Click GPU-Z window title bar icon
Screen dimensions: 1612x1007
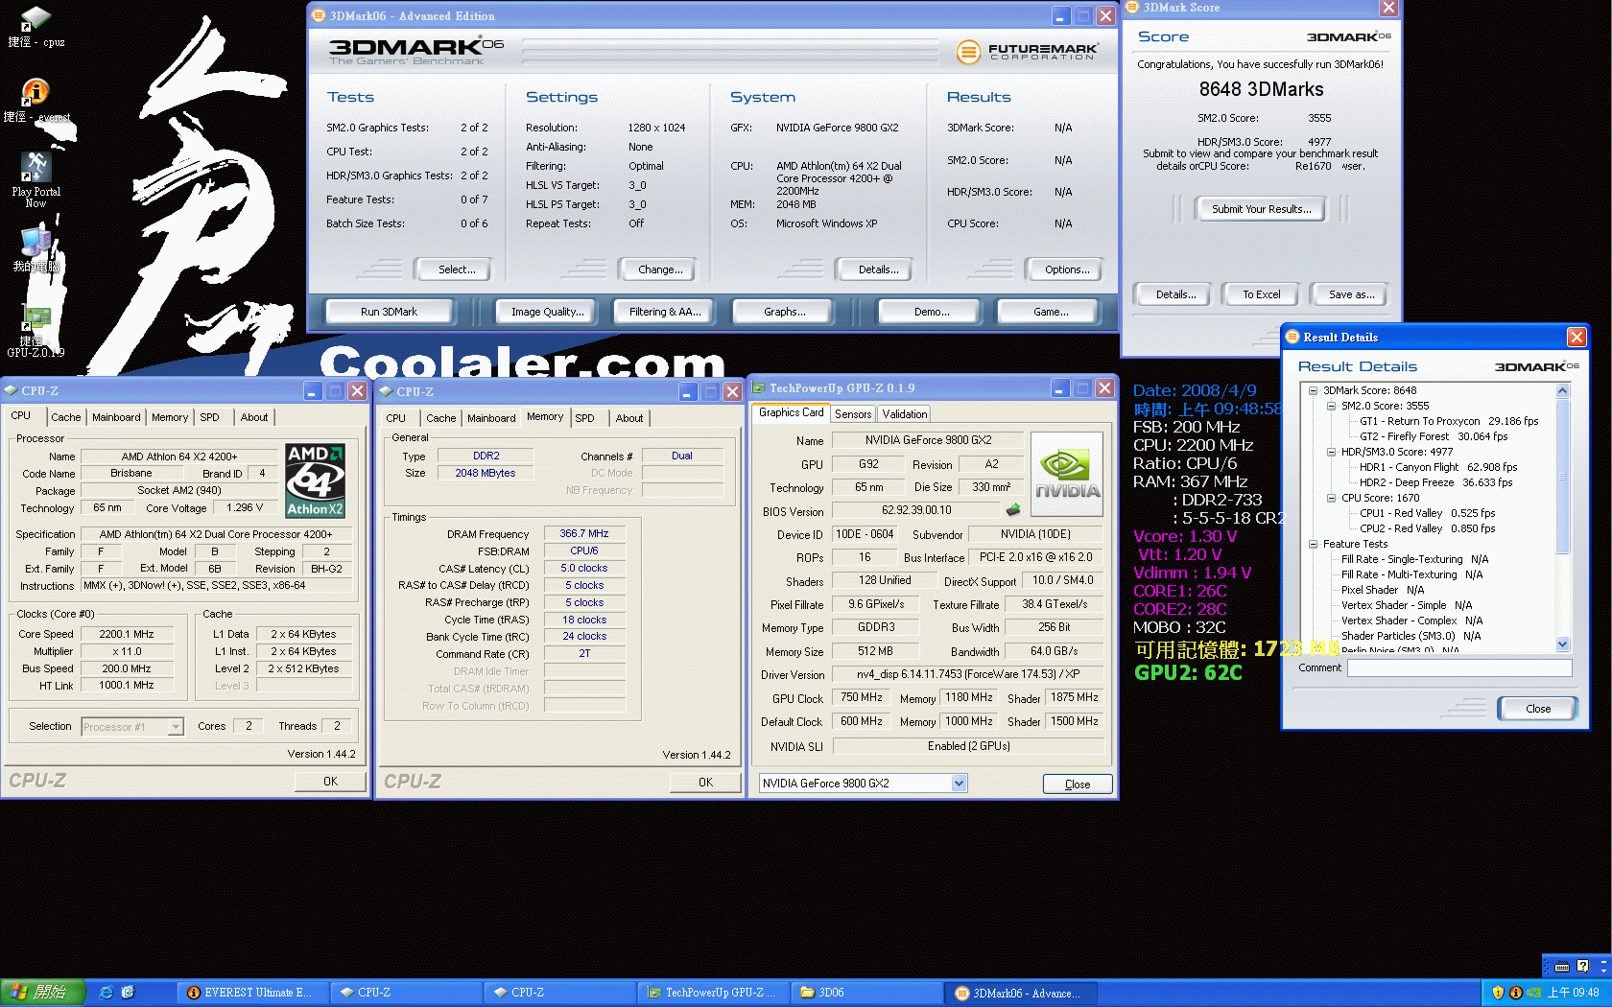click(758, 388)
